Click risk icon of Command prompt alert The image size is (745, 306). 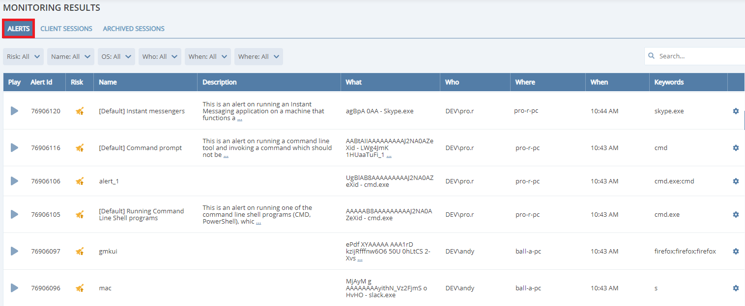[79, 148]
